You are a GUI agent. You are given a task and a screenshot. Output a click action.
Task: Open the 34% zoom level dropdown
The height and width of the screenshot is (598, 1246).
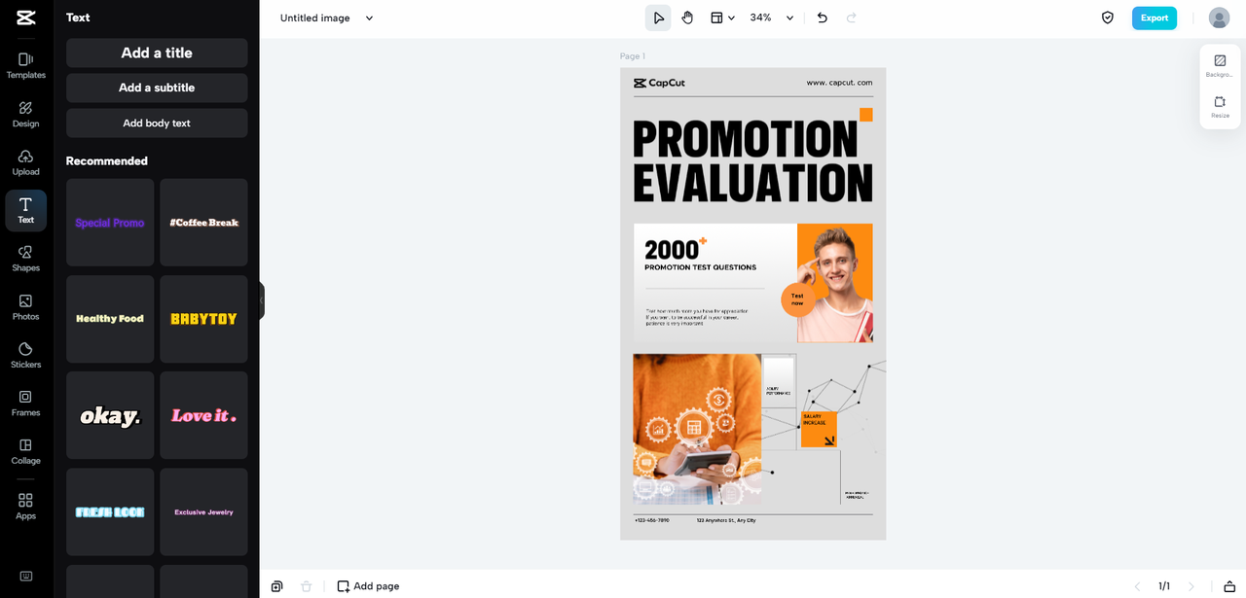(x=771, y=18)
